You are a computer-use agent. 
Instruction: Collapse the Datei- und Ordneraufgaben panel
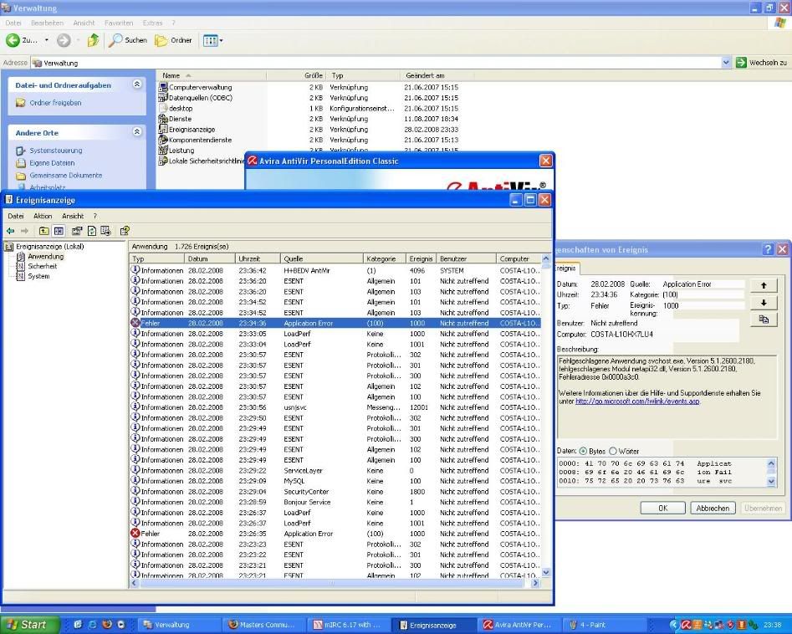(x=137, y=84)
